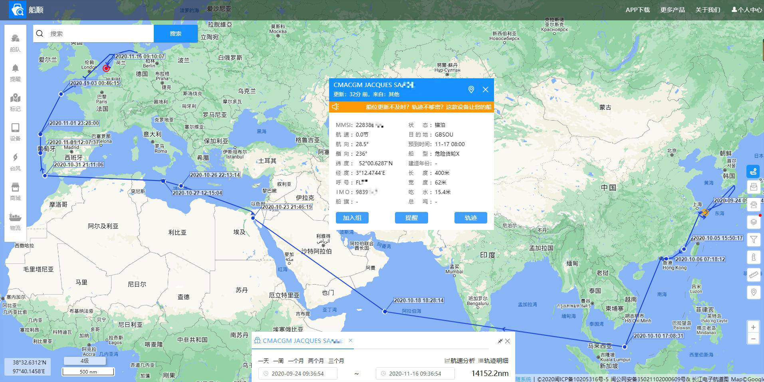Click track marker labeled 2020-10-27 12:15:04

coord(163,181)
